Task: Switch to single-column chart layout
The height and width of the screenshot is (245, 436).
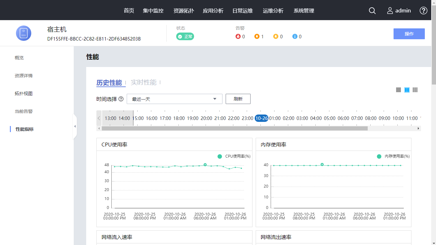Action: tap(398, 90)
